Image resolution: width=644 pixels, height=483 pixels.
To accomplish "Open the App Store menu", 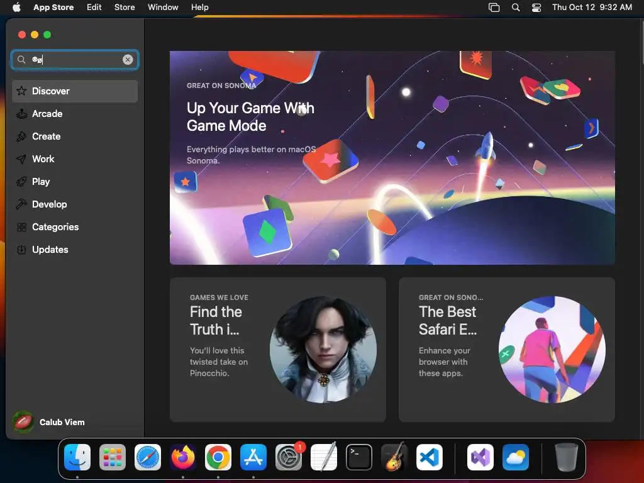I will pyautogui.click(x=53, y=7).
